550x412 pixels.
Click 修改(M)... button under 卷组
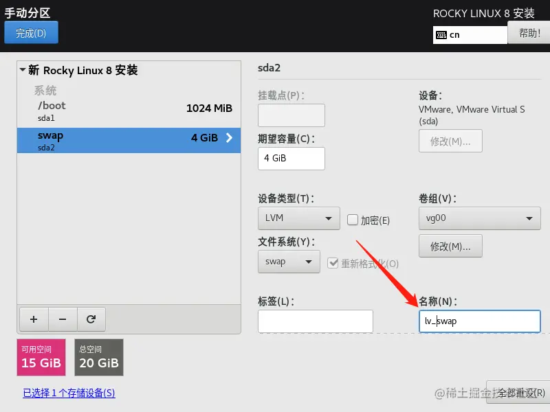[x=450, y=247]
